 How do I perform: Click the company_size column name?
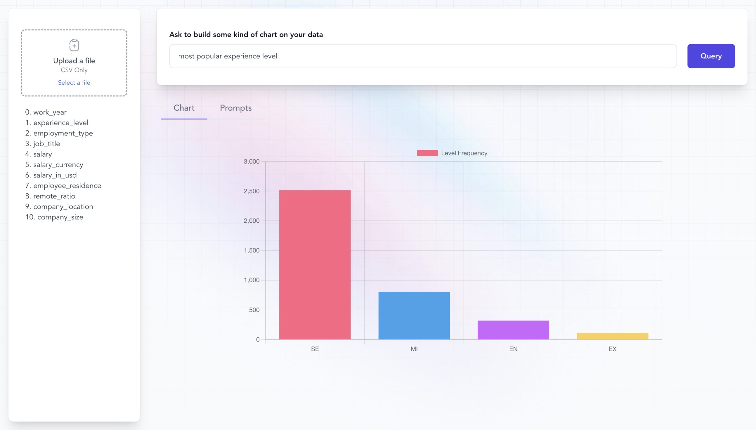tap(61, 217)
